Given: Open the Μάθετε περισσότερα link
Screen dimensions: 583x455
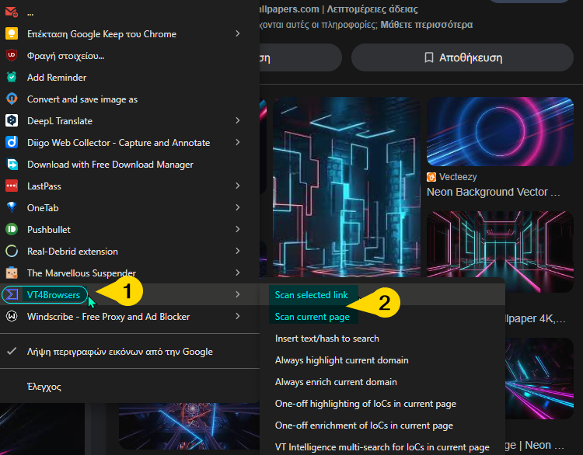Looking at the screenshot, I should [427, 25].
